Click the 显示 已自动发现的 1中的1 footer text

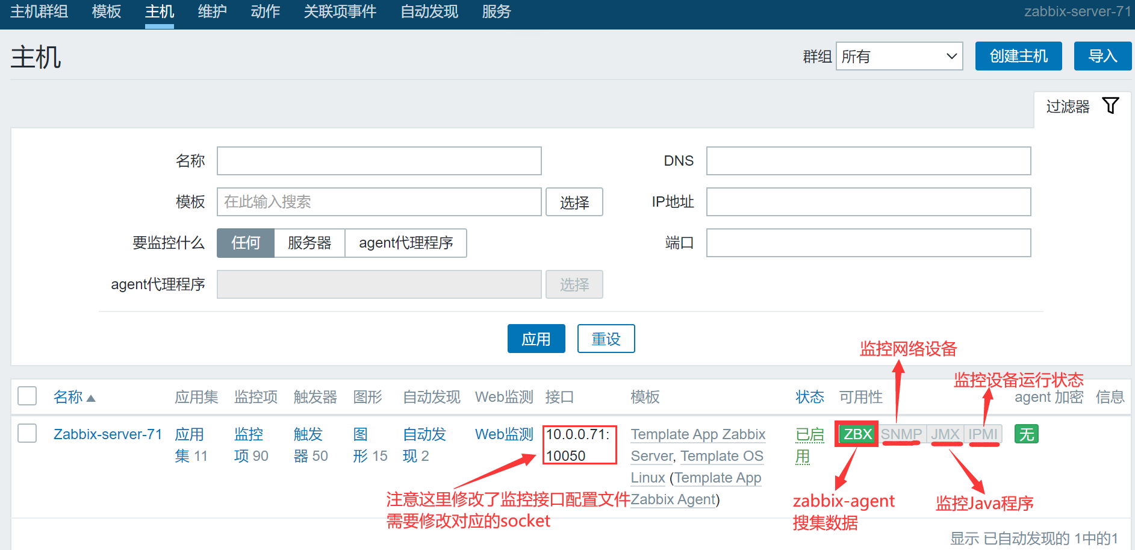pos(1034,539)
